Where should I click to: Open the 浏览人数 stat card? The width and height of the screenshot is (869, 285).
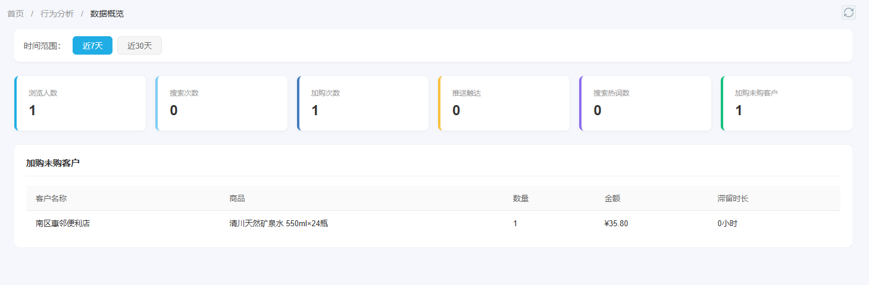tap(80, 103)
